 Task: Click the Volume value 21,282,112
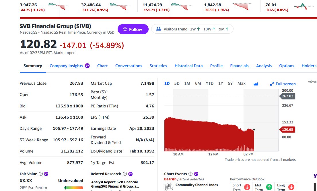(72, 151)
